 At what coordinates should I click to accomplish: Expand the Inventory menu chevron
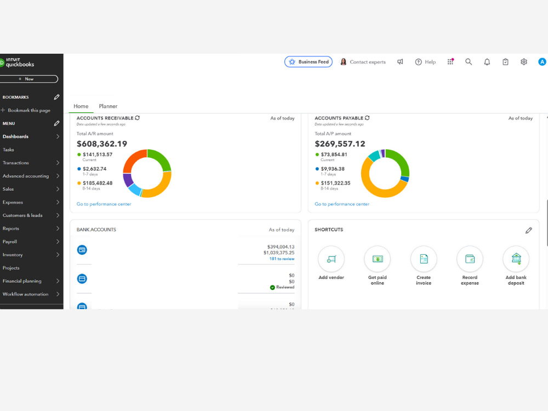58,255
